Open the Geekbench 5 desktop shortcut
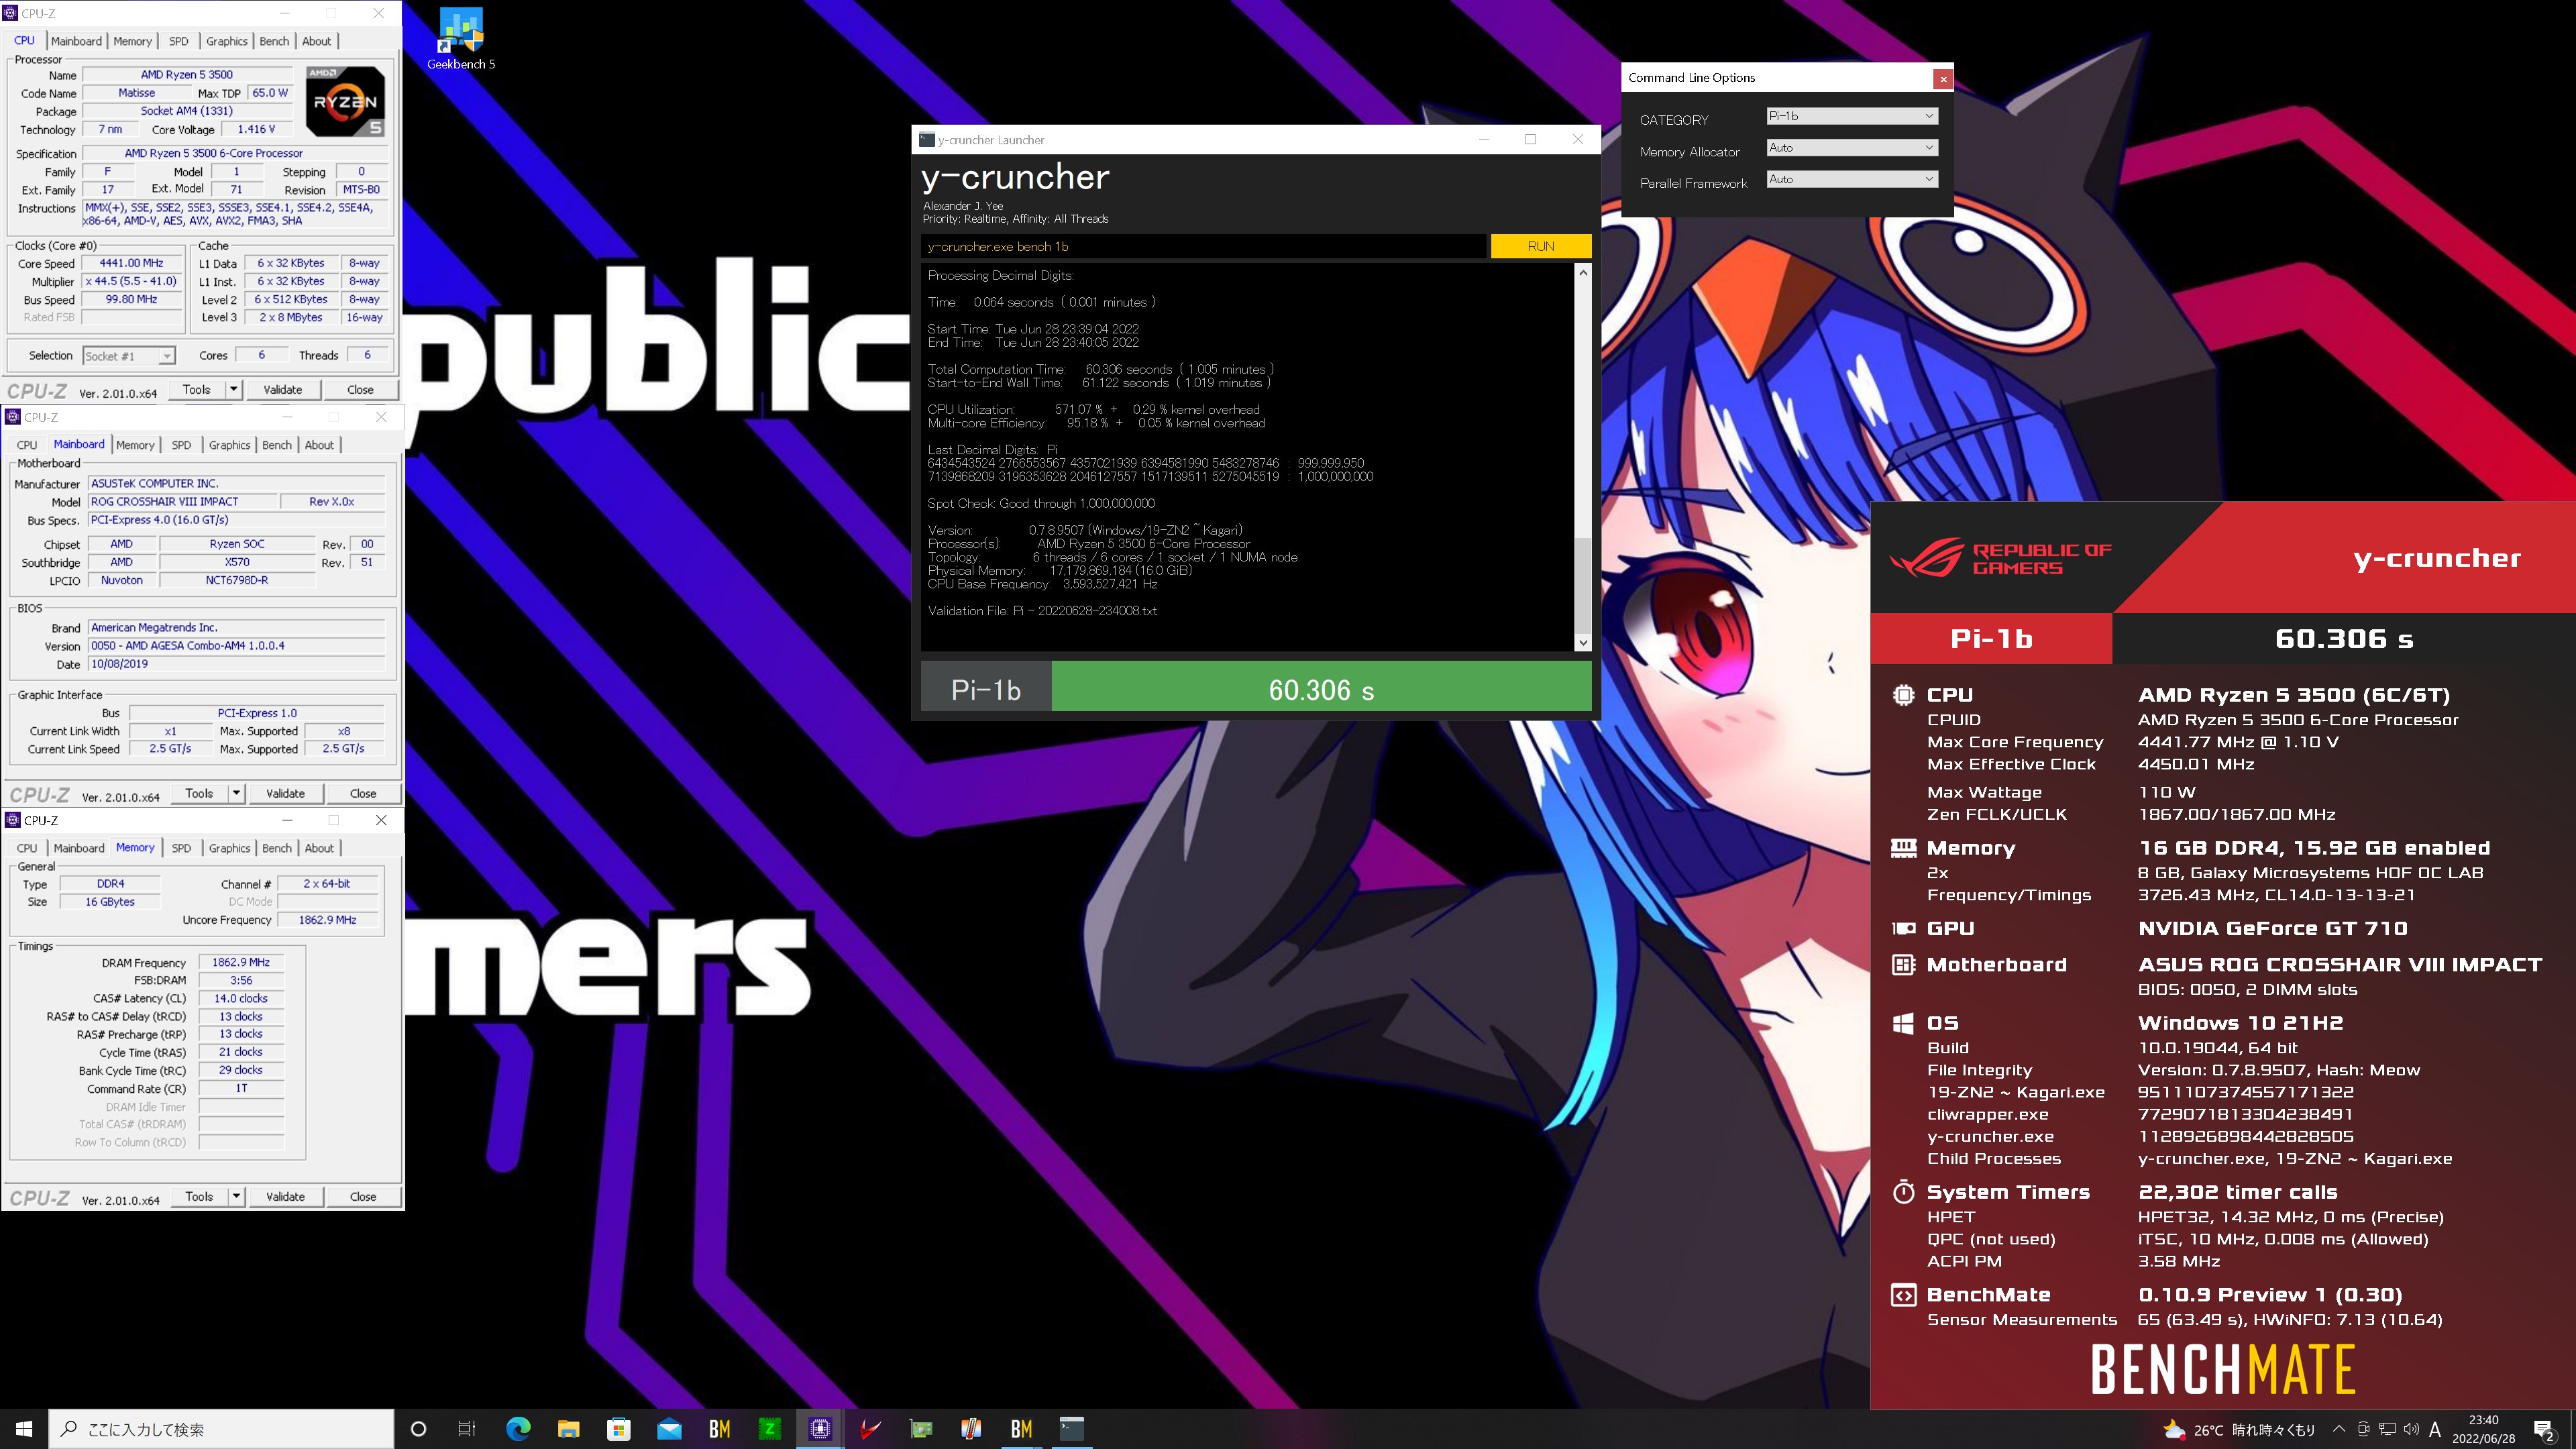This screenshot has width=2576, height=1449. tap(461, 40)
